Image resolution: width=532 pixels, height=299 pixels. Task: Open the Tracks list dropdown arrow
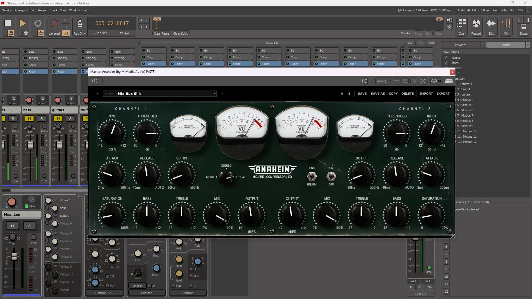pos(528,45)
